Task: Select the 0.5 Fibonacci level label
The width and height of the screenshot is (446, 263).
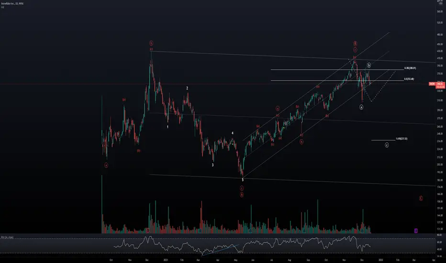Action: tap(409, 79)
